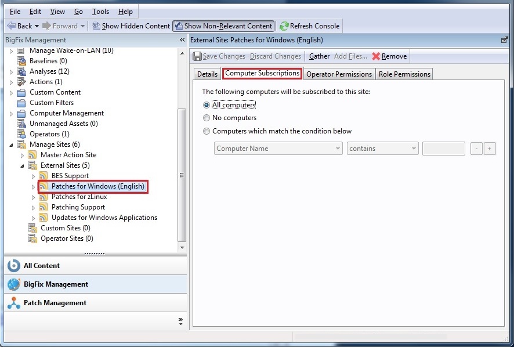Expand the Master Action Site node

coord(22,156)
